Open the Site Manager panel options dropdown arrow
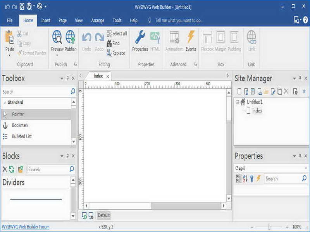Screen dimensions: 310x232 (x=294, y=78)
